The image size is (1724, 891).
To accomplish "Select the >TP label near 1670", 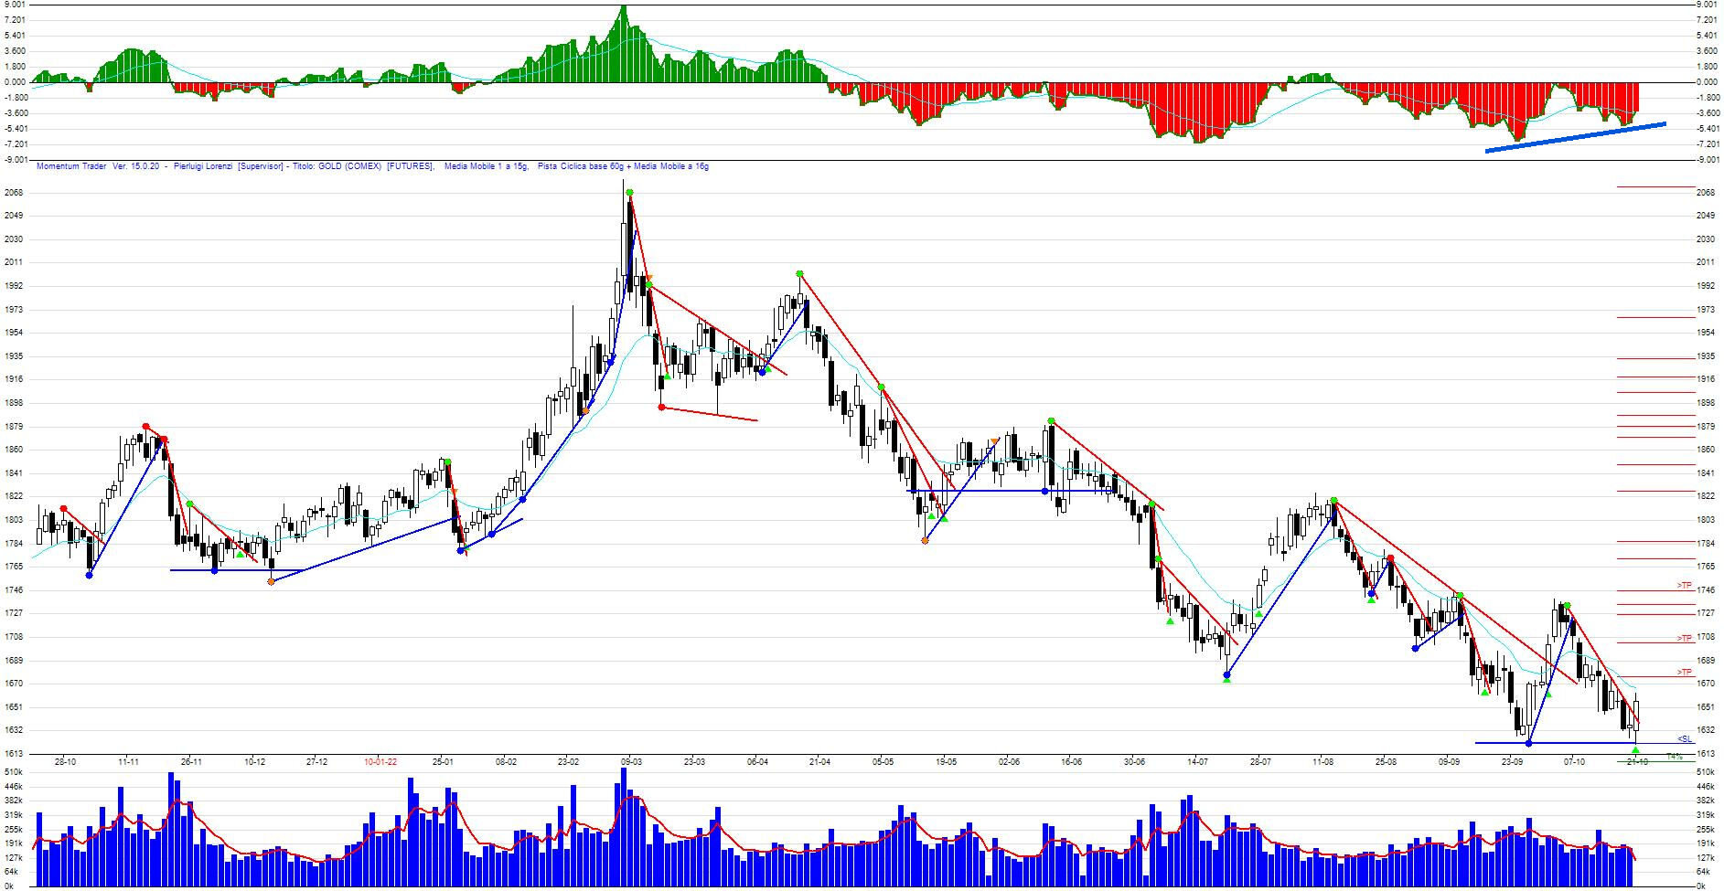I will click(1684, 673).
